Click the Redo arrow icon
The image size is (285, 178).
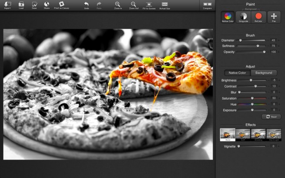(99, 6)
